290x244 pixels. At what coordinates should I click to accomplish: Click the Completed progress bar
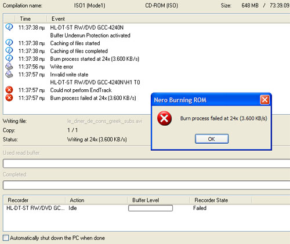pyautogui.click(x=147, y=185)
